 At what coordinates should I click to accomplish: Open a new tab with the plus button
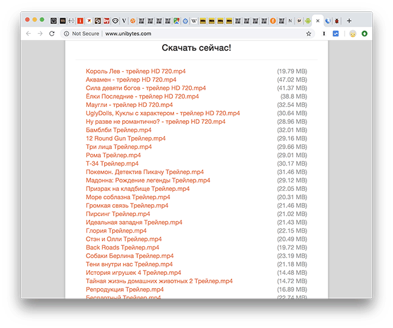[x=349, y=21]
